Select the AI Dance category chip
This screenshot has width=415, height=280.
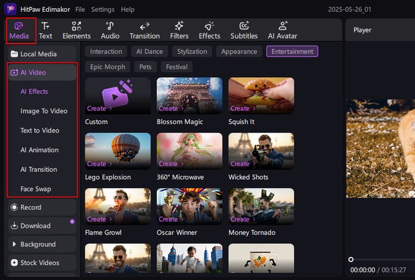pyautogui.click(x=149, y=52)
